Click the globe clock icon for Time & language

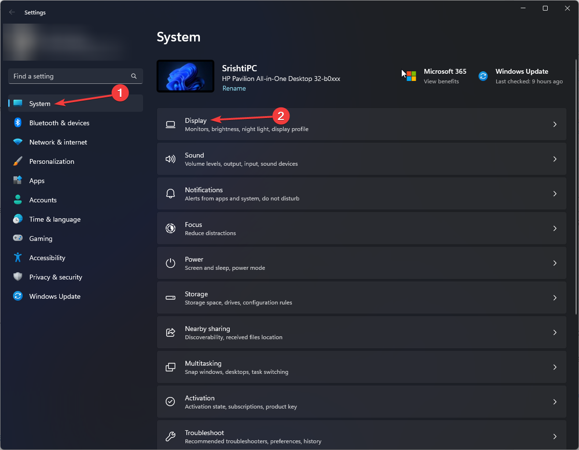(18, 219)
